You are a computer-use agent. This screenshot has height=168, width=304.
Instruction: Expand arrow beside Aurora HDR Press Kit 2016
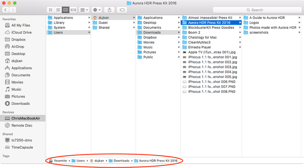click(240, 23)
